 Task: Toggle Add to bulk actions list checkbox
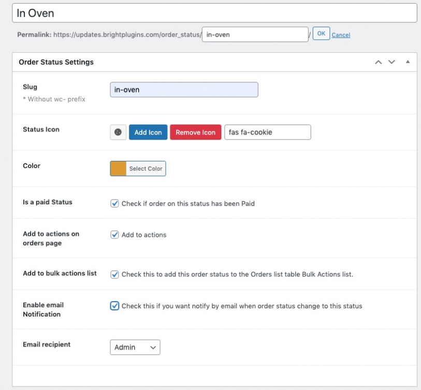pyautogui.click(x=114, y=274)
